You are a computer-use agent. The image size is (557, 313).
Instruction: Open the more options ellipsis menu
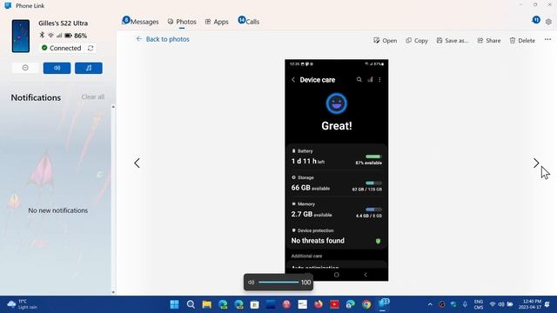pyautogui.click(x=547, y=40)
